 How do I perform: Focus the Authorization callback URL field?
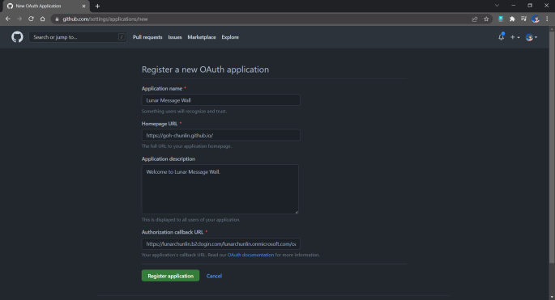(x=221, y=244)
